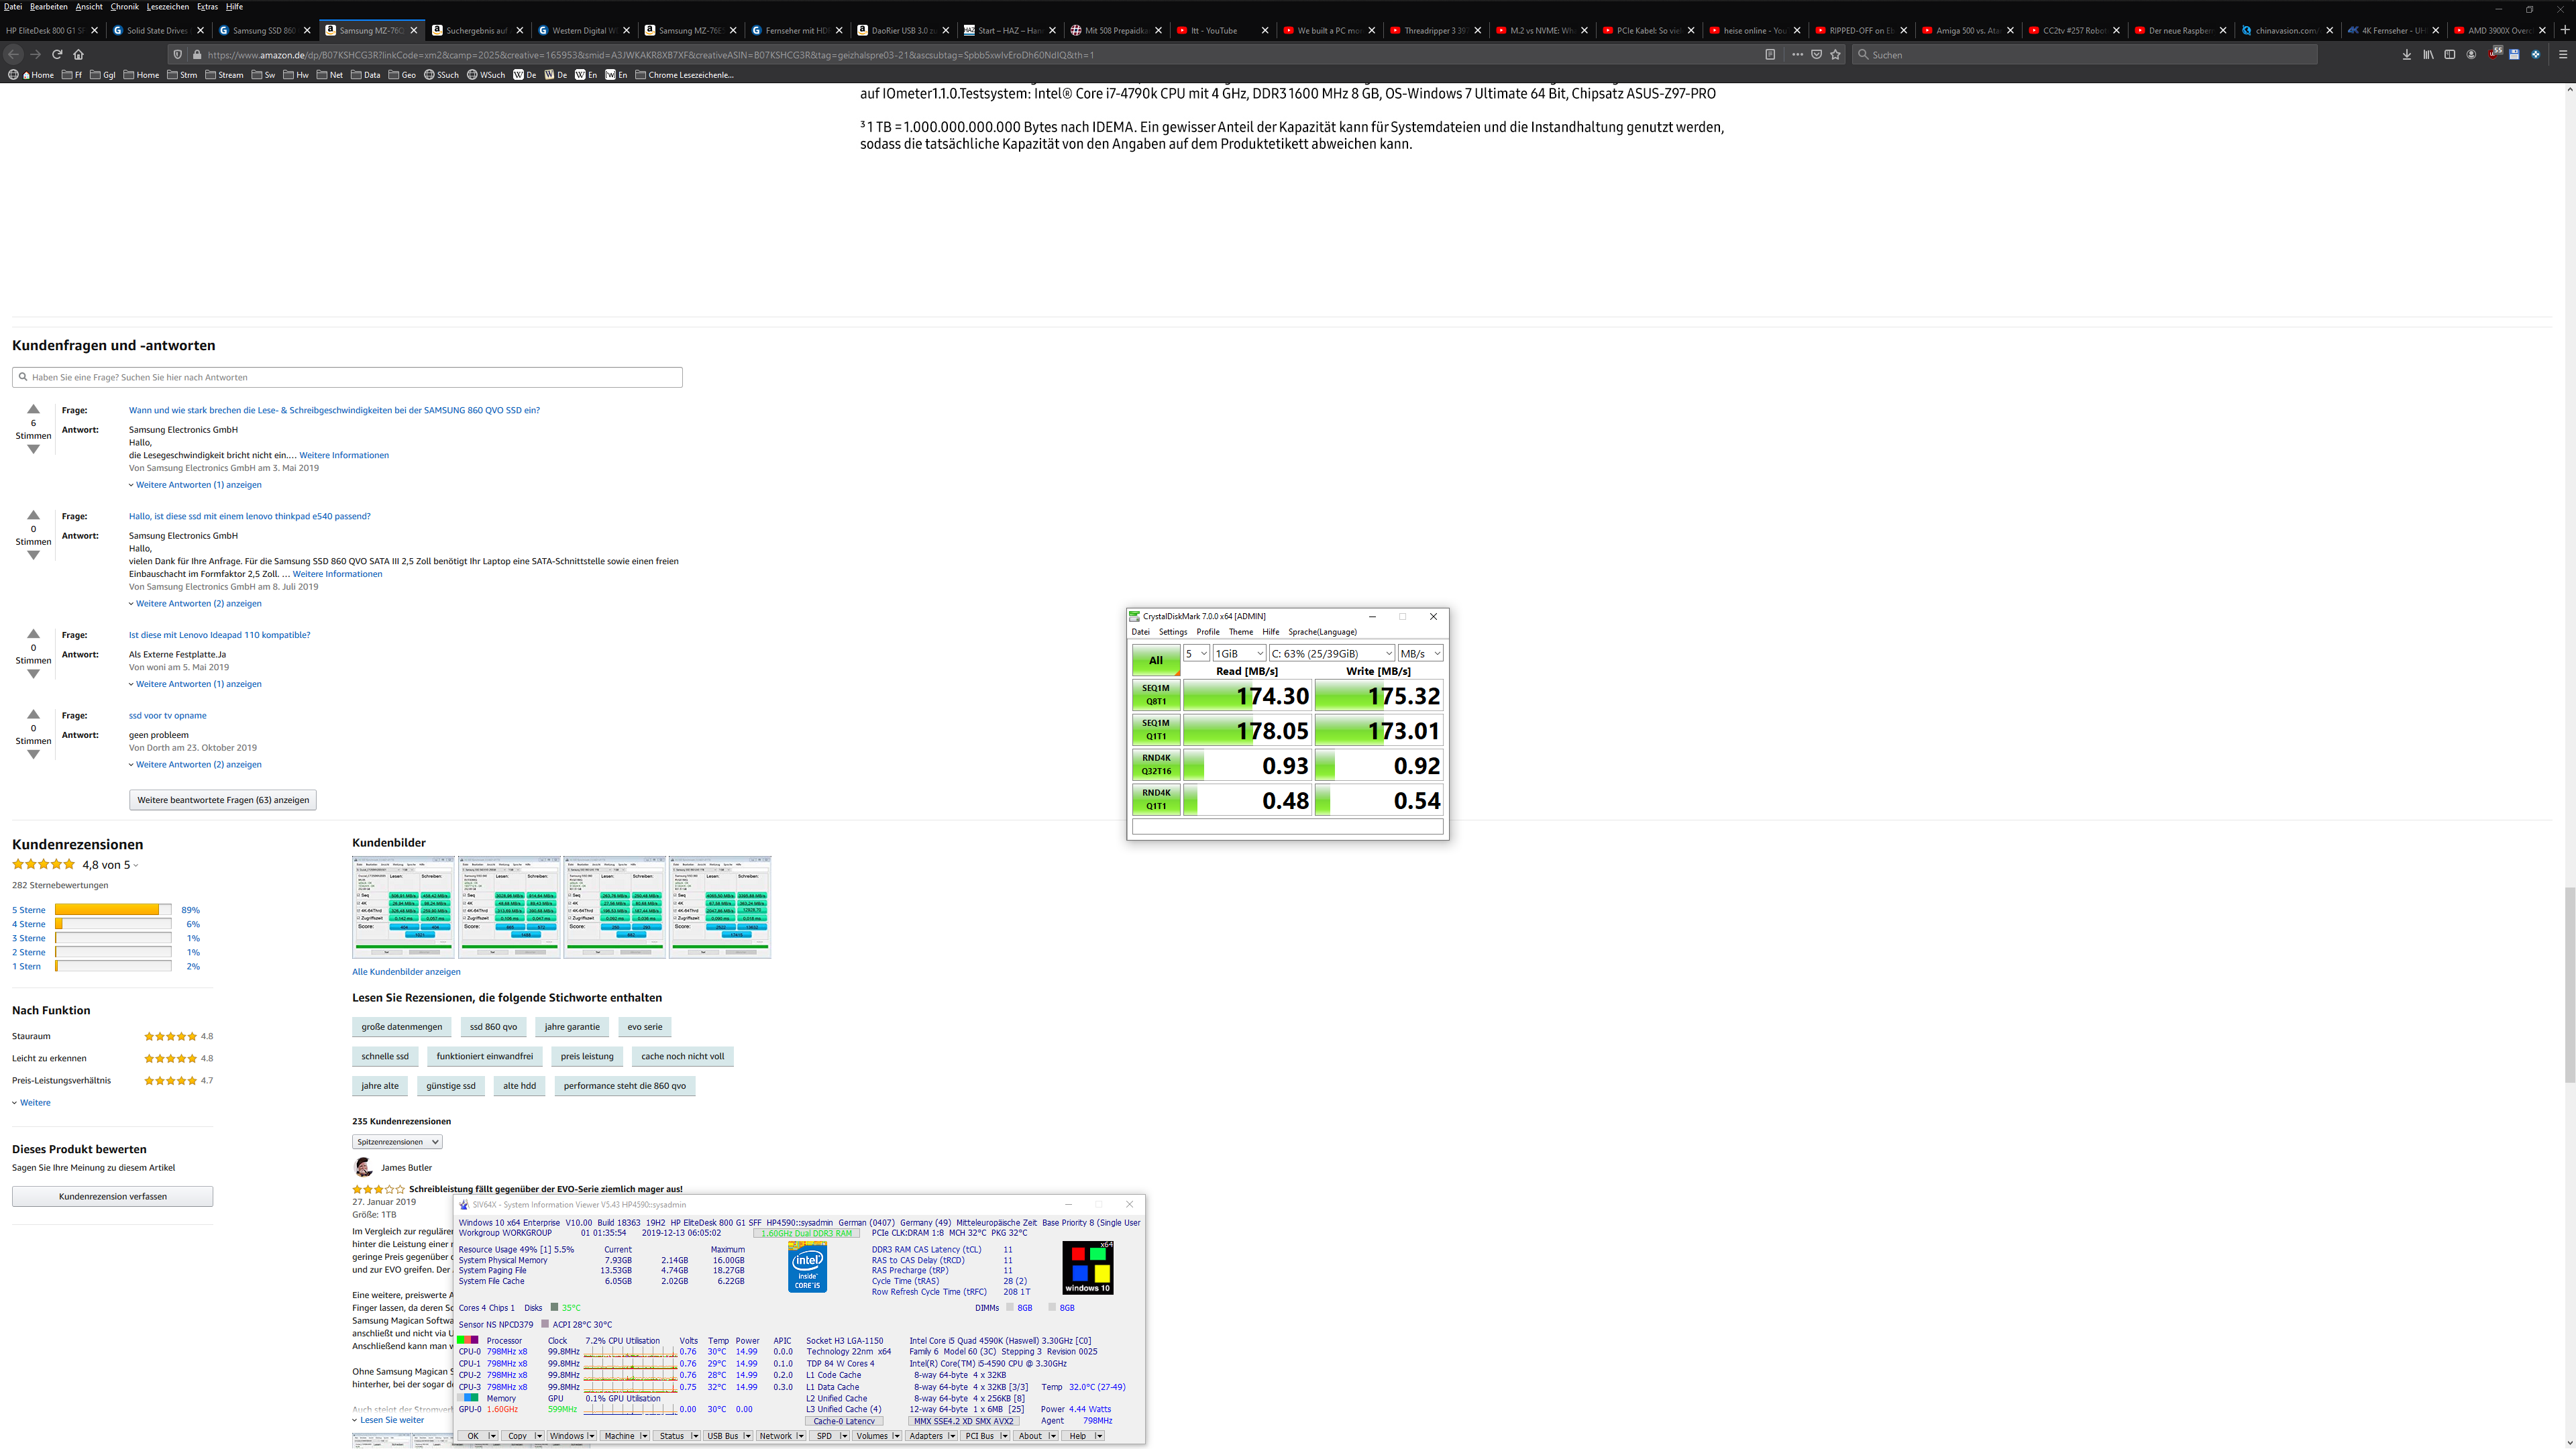Image resolution: width=2576 pixels, height=1449 pixels.
Task: Open the Firefox library icon
Action: click(2428, 54)
